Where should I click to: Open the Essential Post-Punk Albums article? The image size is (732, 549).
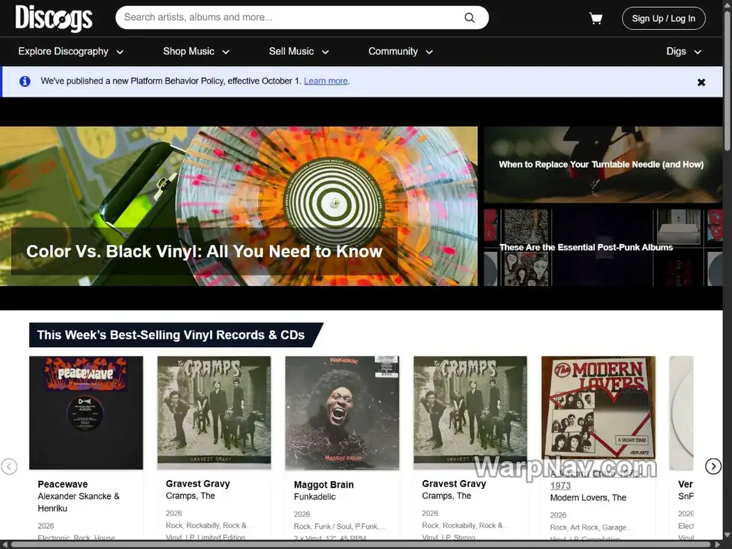(x=603, y=248)
